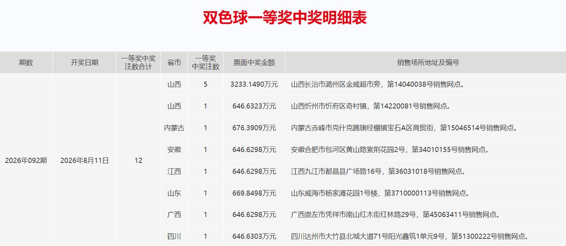
Task: Click the winning count 5 cell
Action: click(205, 84)
